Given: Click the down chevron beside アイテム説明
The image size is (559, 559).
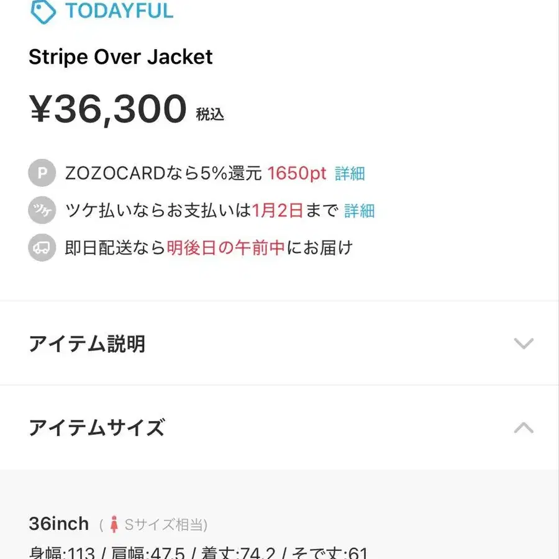Looking at the screenshot, I should click(525, 343).
